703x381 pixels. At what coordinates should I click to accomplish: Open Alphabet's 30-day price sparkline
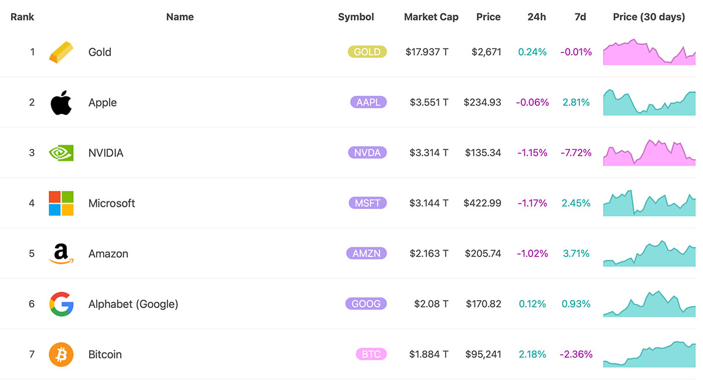click(650, 304)
